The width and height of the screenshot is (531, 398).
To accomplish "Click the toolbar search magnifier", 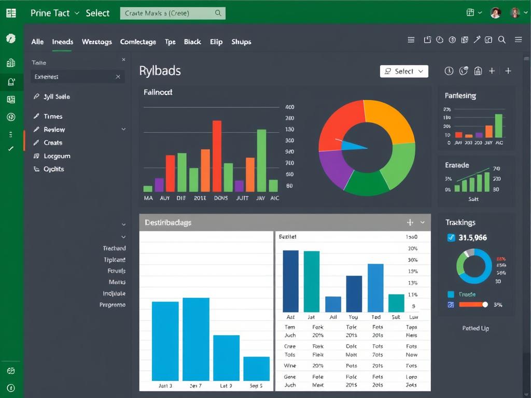I will (x=502, y=39).
